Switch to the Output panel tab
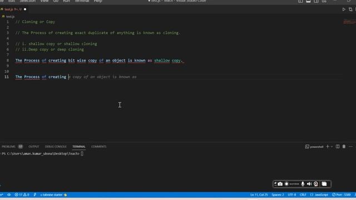Viewport: 356px width, 200px height. [33, 147]
